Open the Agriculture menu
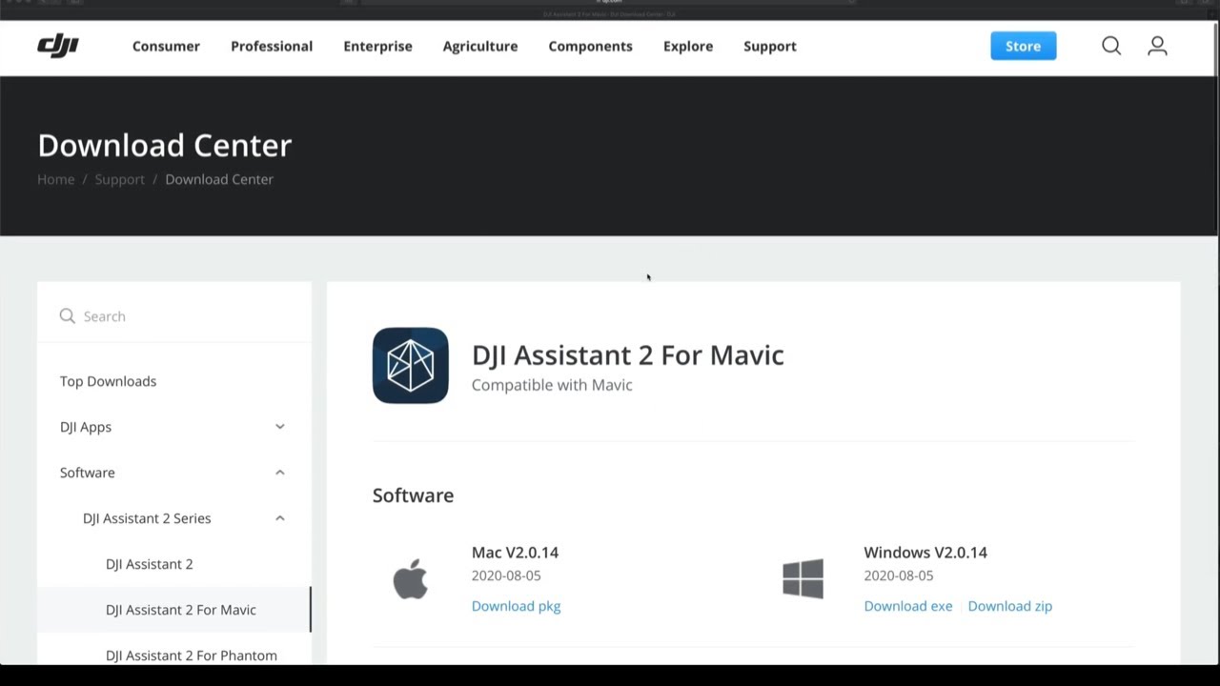 click(x=480, y=46)
